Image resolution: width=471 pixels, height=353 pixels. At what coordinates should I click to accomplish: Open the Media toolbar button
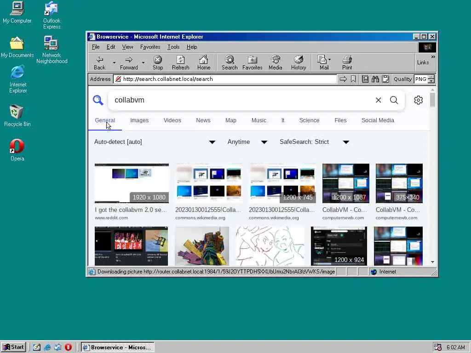(x=276, y=63)
